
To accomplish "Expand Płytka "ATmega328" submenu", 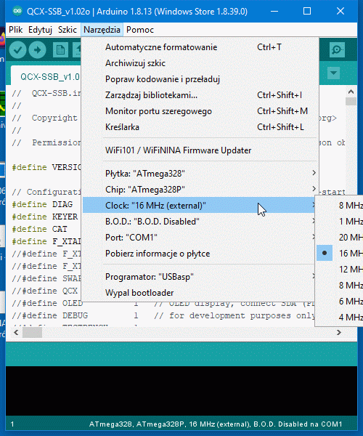I will (200, 174).
